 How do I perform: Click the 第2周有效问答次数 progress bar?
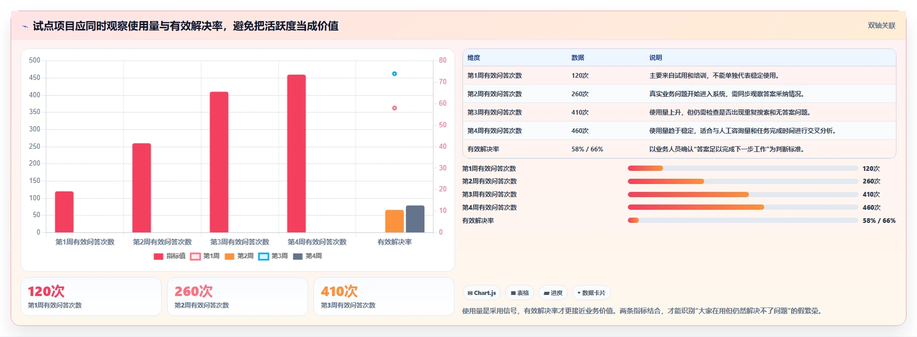click(x=743, y=181)
